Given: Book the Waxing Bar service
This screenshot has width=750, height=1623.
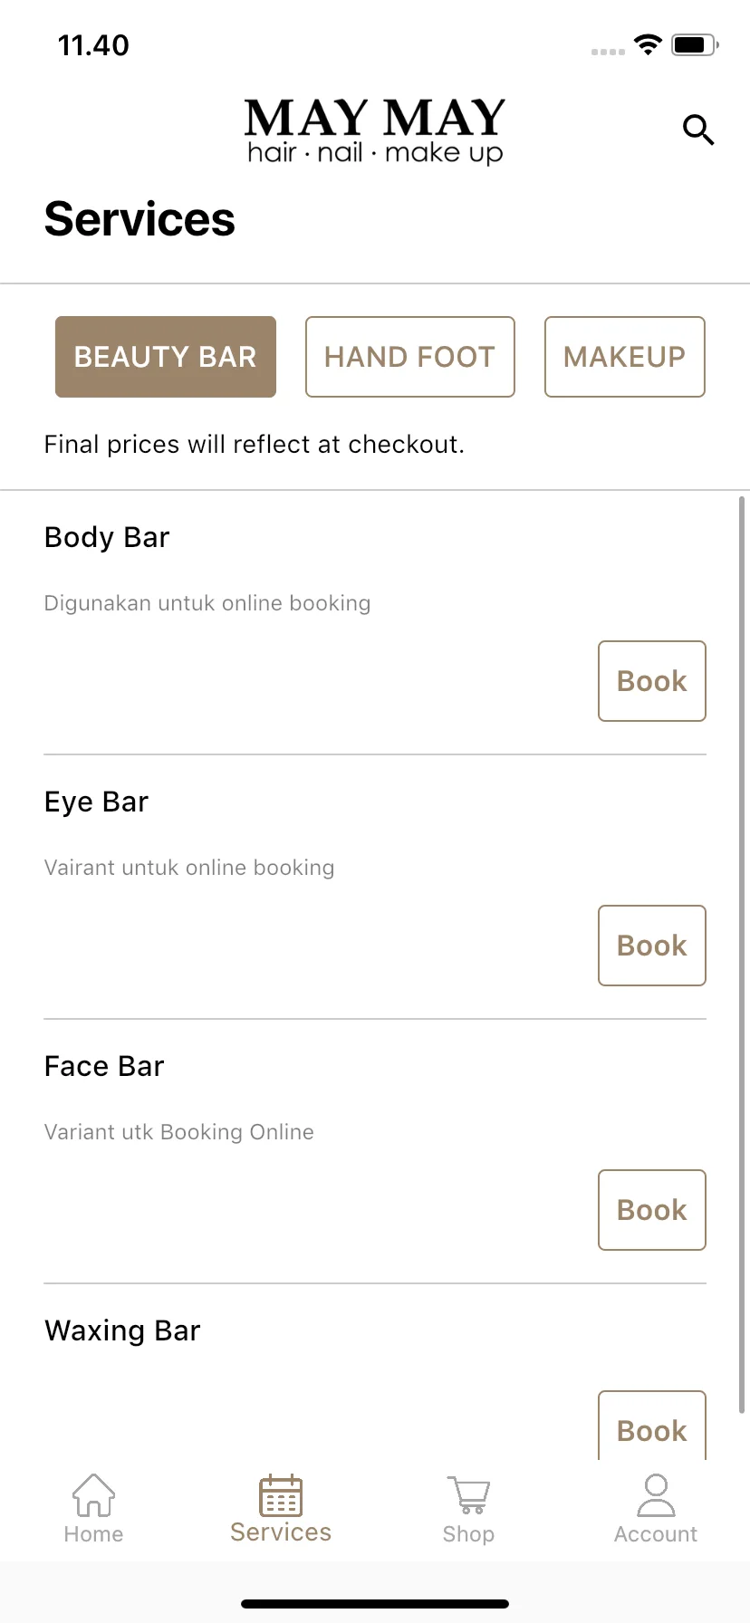Looking at the screenshot, I should (652, 1426).
